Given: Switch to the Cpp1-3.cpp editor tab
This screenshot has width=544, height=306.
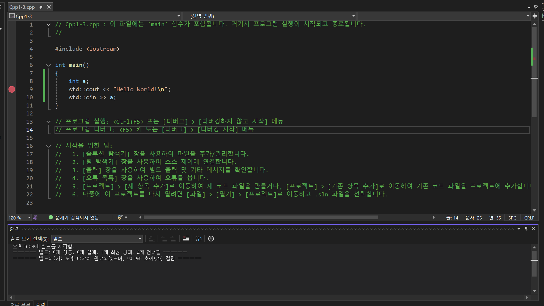Looking at the screenshot, I should (x=22, y=7).
